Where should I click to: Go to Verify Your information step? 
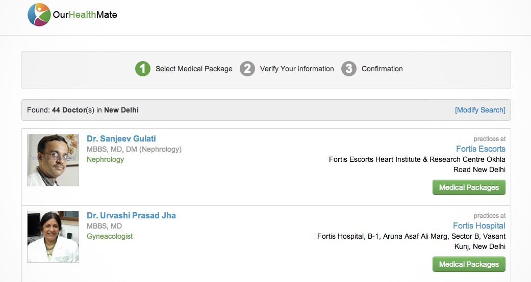297,69
